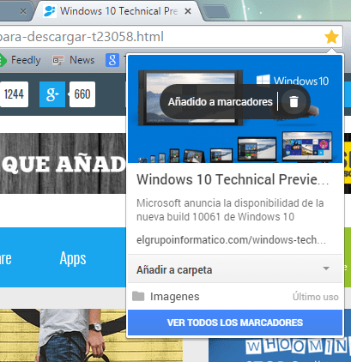Click the QUE AÑAD wooden banner image

pos(63,163)
